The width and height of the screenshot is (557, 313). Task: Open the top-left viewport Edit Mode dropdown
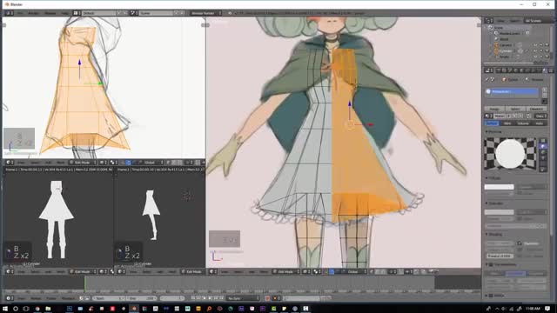[84, 163]
